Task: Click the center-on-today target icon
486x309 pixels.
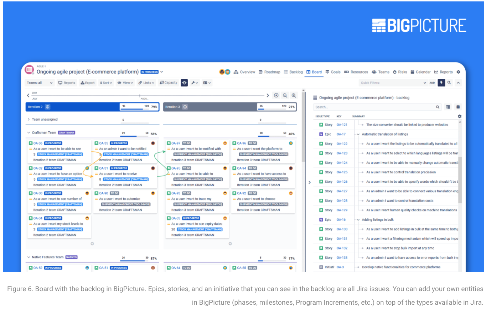Action: [x=276, y=96]
